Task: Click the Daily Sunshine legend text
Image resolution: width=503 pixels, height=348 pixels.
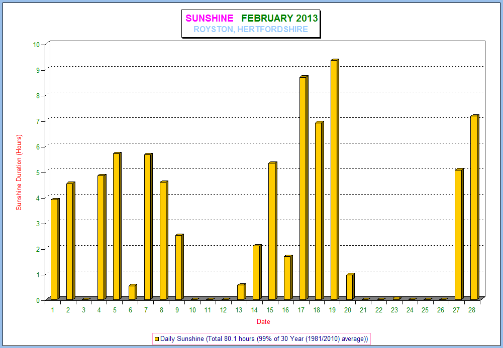Action: click(x=264, y=338)
